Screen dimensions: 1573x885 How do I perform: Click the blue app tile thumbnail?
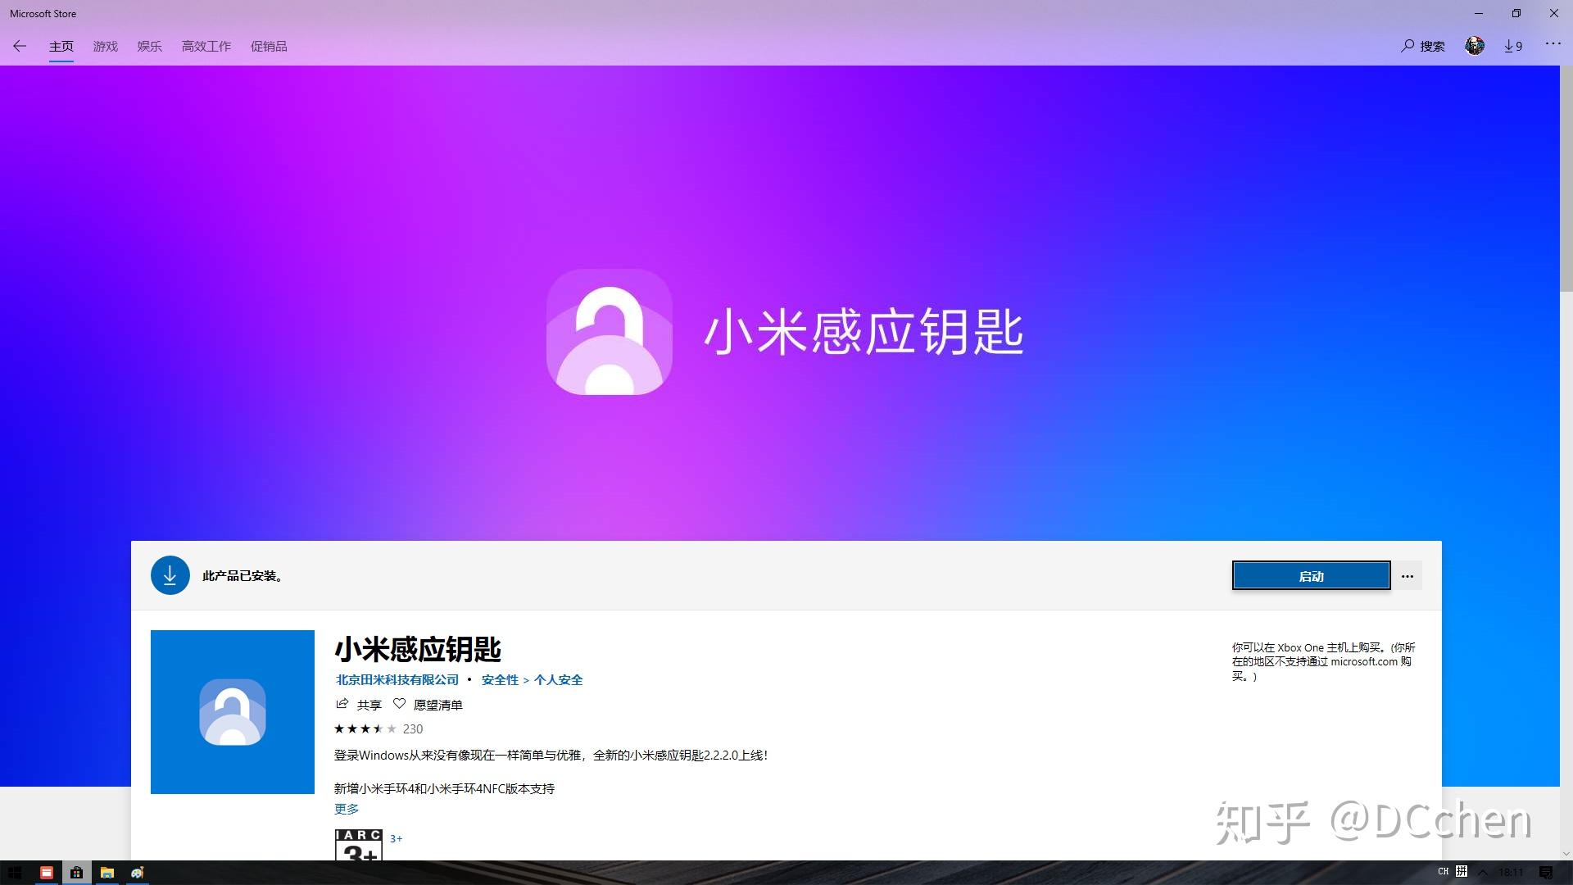point(233,712)
